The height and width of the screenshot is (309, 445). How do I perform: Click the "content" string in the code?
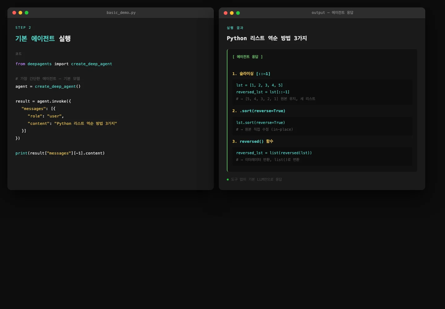(39, 124)
